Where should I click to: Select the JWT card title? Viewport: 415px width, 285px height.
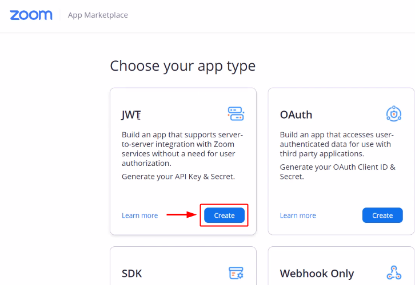point(131,115)
